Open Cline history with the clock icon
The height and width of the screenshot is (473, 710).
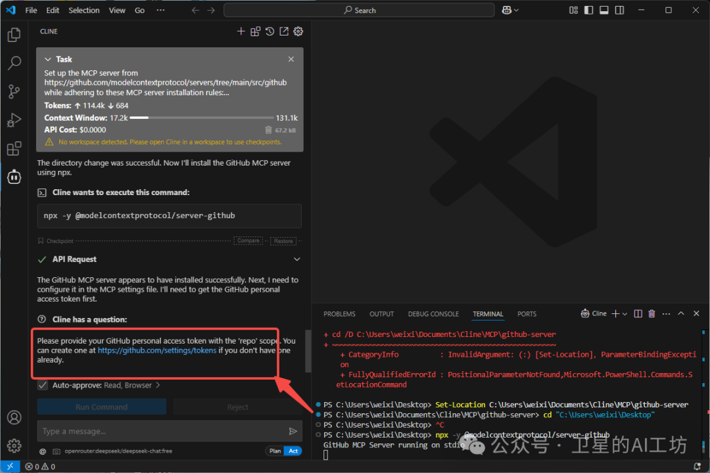coord(270,32)
